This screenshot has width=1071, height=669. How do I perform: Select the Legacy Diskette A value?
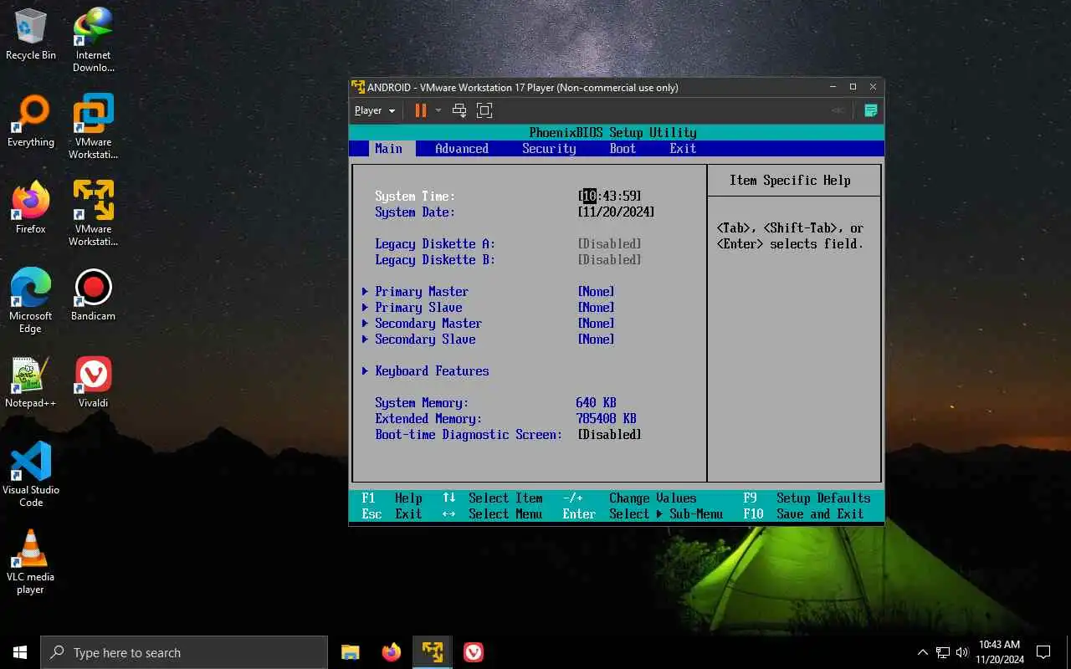[609, 243]
